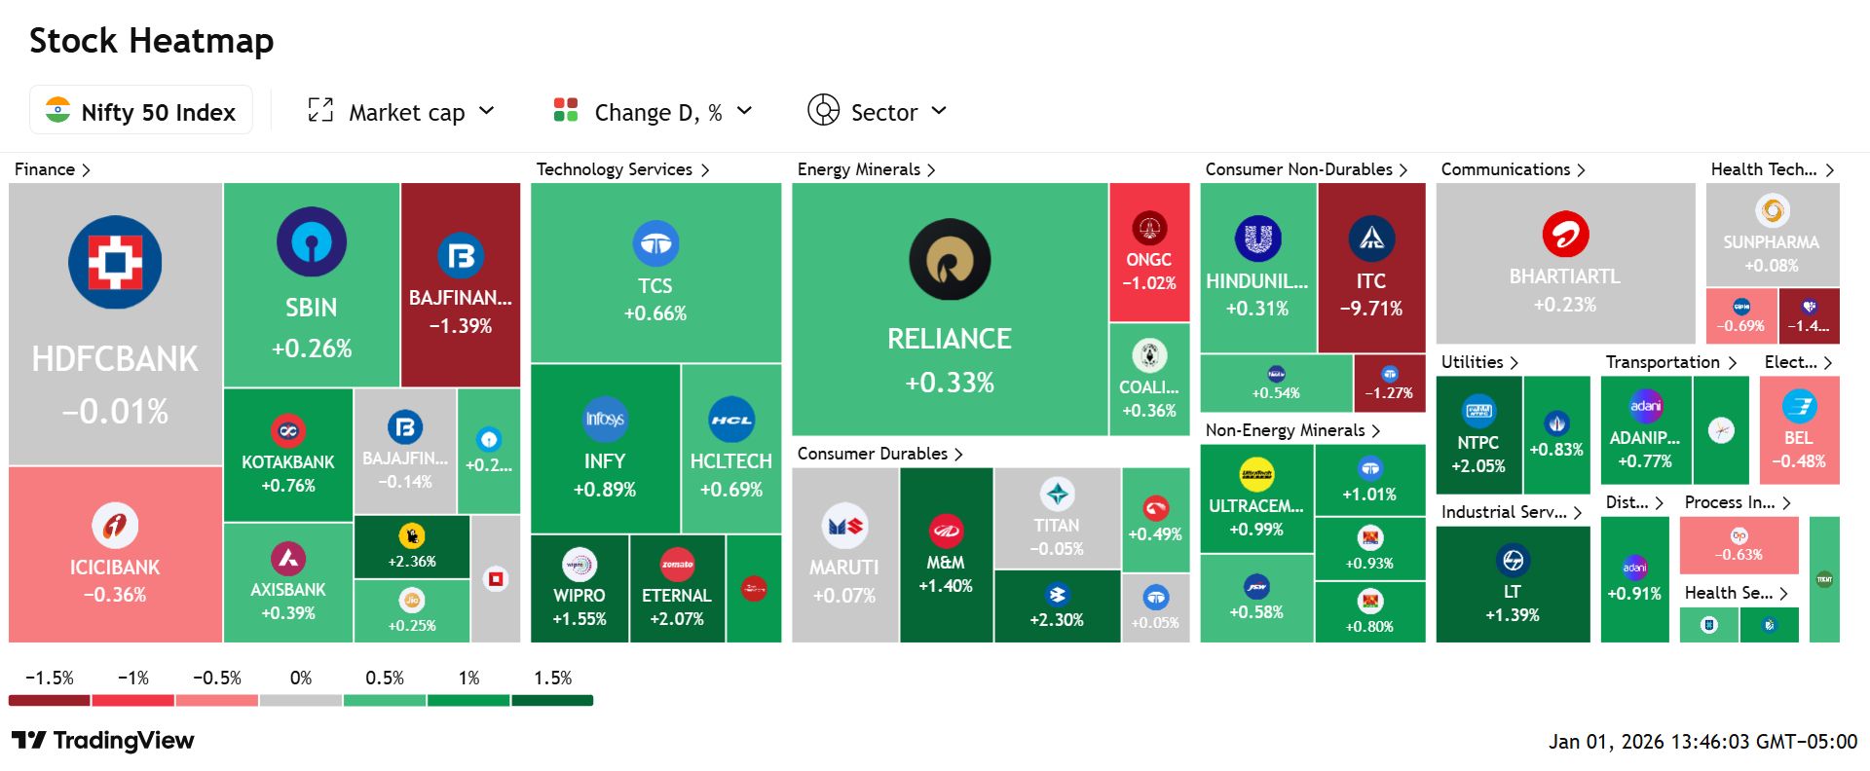The width and height of the screenshot is (1870, 771).
Task: Click the RELIANCE logo icon
Action: point(950,260)
